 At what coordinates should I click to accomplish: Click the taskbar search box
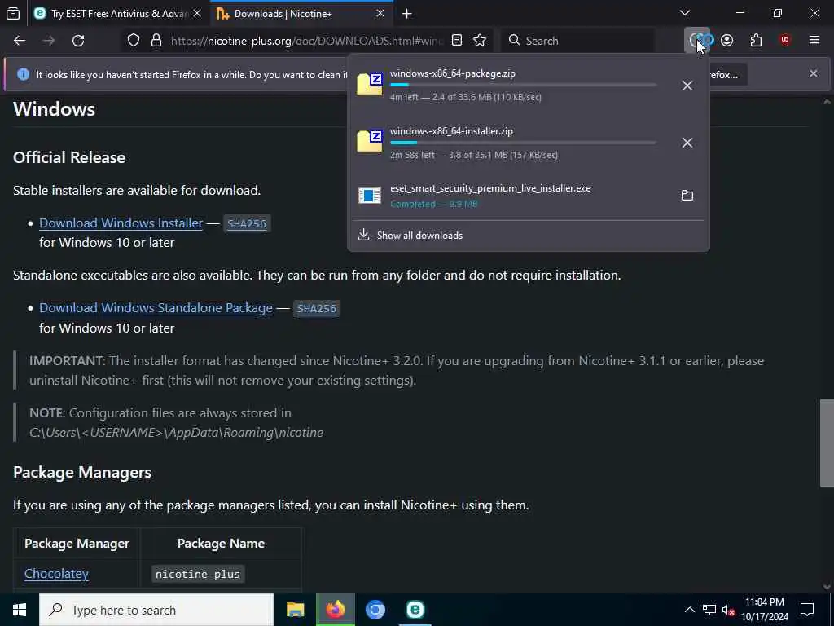(156, 610)
